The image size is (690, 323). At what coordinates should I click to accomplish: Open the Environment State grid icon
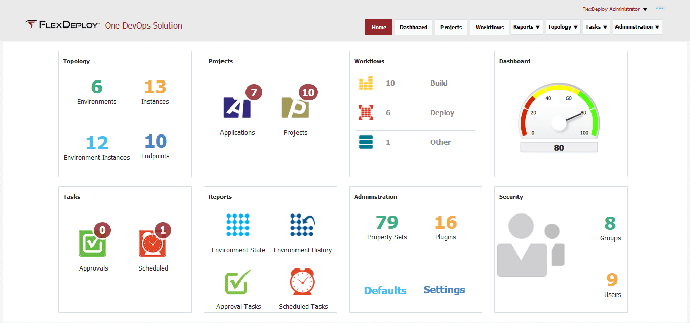(238, 225)
